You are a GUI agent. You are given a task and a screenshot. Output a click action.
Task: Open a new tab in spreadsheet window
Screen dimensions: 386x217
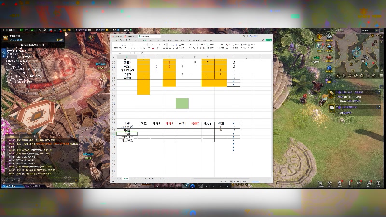[x=163, y=36]
